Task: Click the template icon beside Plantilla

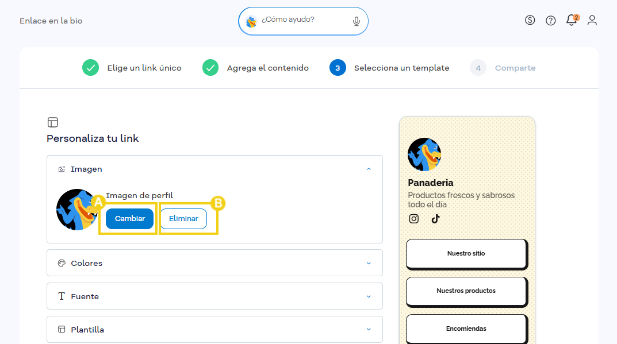Action: tap(62, 329)
